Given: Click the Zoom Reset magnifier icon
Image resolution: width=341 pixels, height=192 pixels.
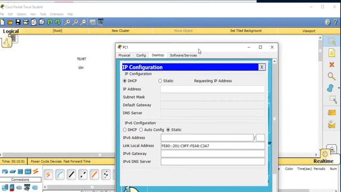Looking at the screenshot, I should coord(75,22).
